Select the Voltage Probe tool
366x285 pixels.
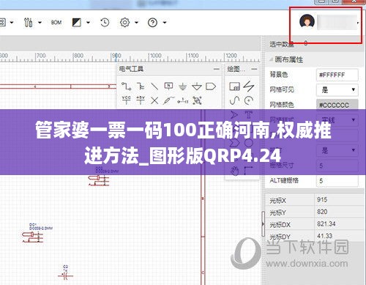click(x=168, y=100)
